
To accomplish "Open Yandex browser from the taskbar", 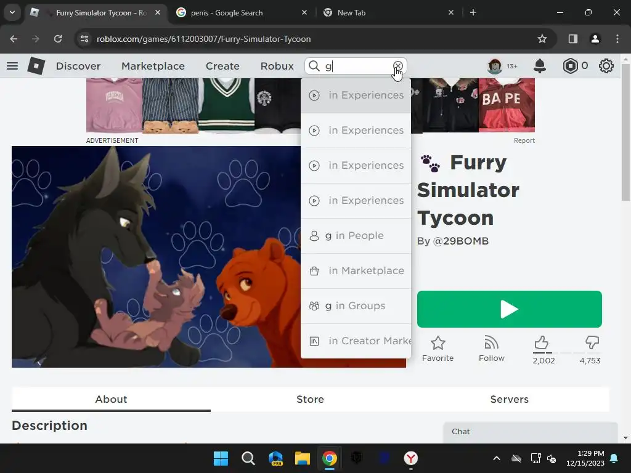I will click(x=411, y=458).
